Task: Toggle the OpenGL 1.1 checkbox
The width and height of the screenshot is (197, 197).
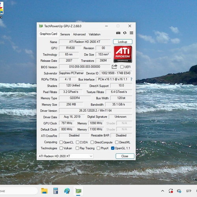Action: click(x=113, y=148)
